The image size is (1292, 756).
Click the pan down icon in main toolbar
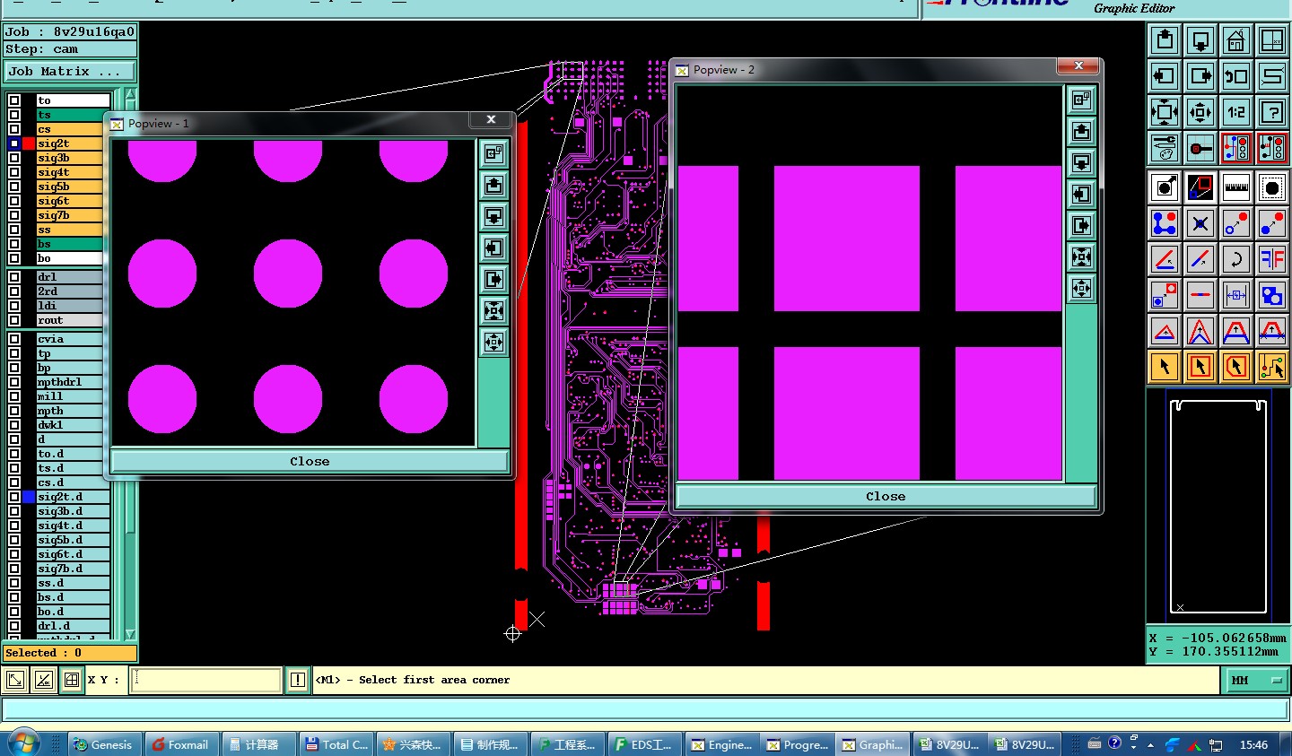click(1200, 40)
